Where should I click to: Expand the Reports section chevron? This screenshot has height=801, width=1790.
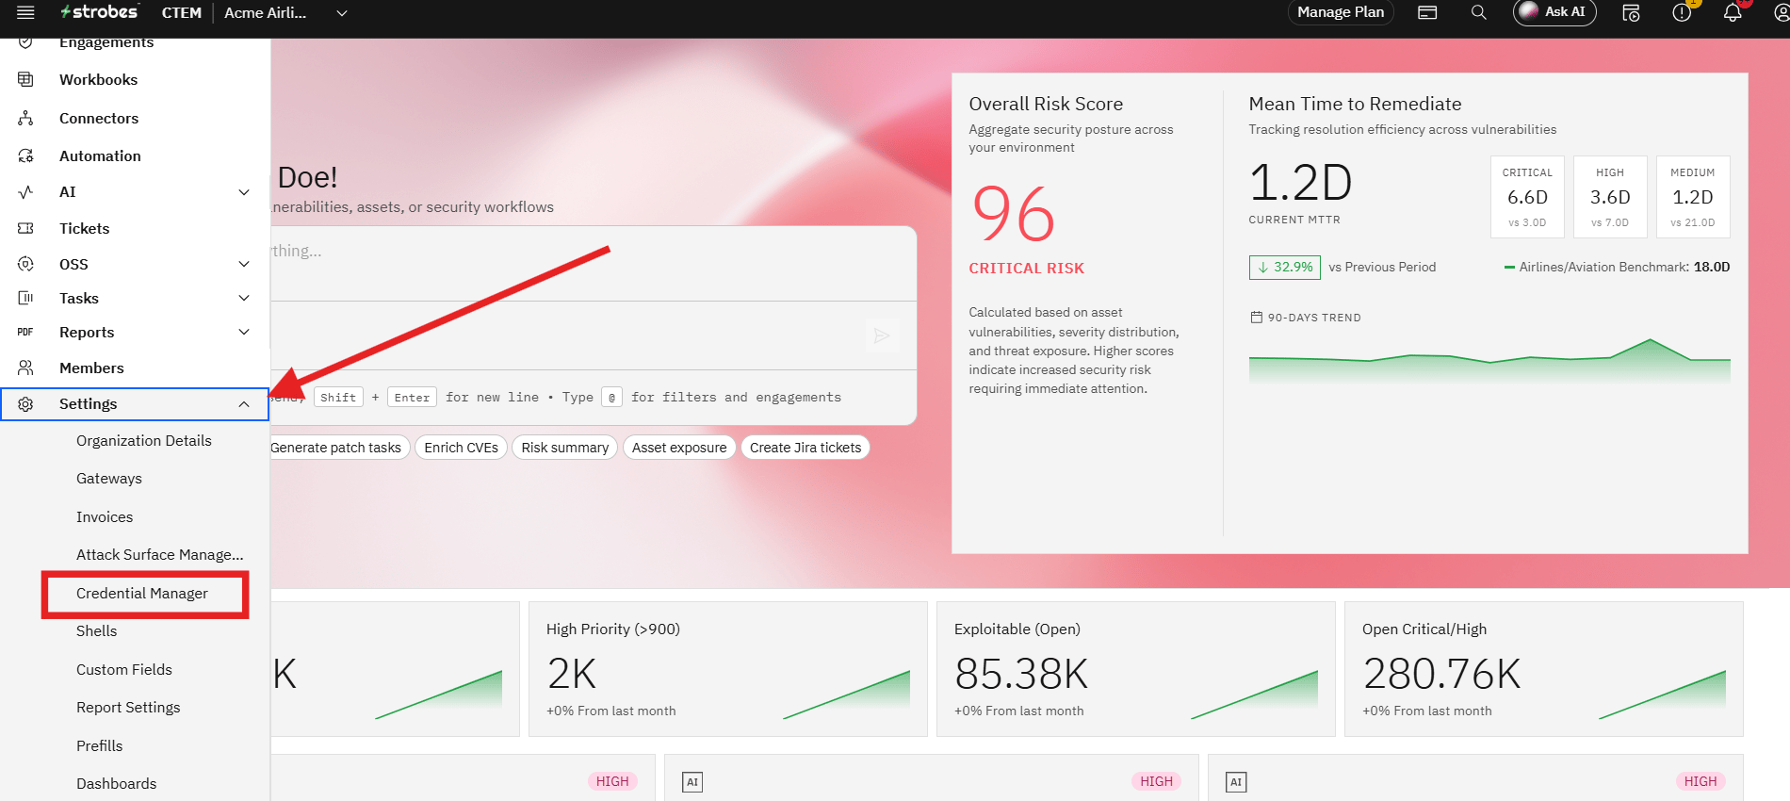244,332
